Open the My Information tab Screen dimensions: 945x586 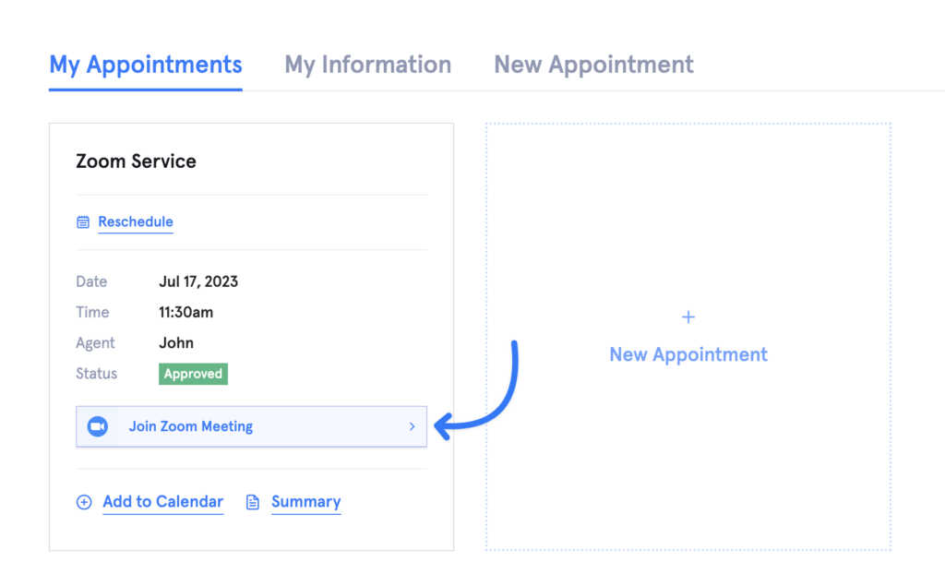click(x=367, y=65)
